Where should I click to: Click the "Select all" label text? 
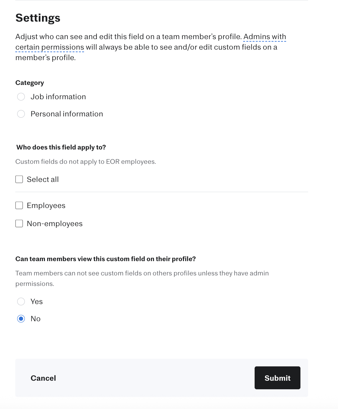(x=43, y=179)
